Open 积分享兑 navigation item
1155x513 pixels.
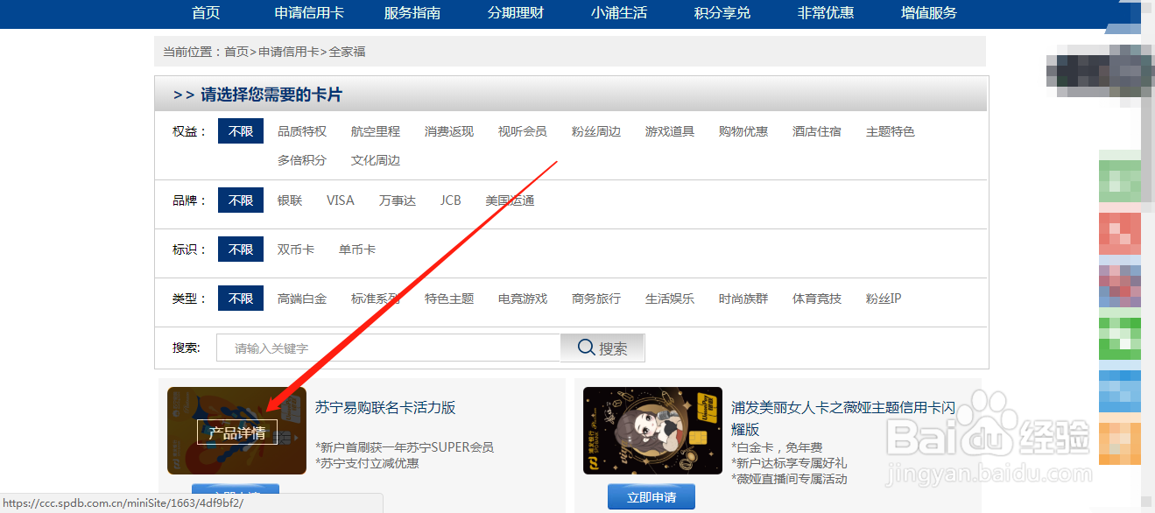tap(722, 13)
